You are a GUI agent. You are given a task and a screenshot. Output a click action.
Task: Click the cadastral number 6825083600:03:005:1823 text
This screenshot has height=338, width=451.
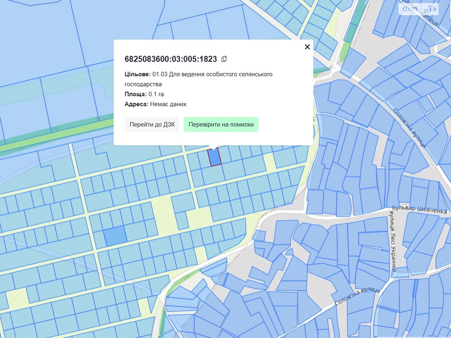(x=171, y=59)
